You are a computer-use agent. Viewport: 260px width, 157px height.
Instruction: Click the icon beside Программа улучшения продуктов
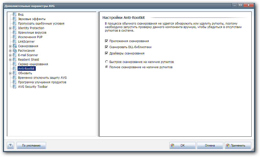15,82
